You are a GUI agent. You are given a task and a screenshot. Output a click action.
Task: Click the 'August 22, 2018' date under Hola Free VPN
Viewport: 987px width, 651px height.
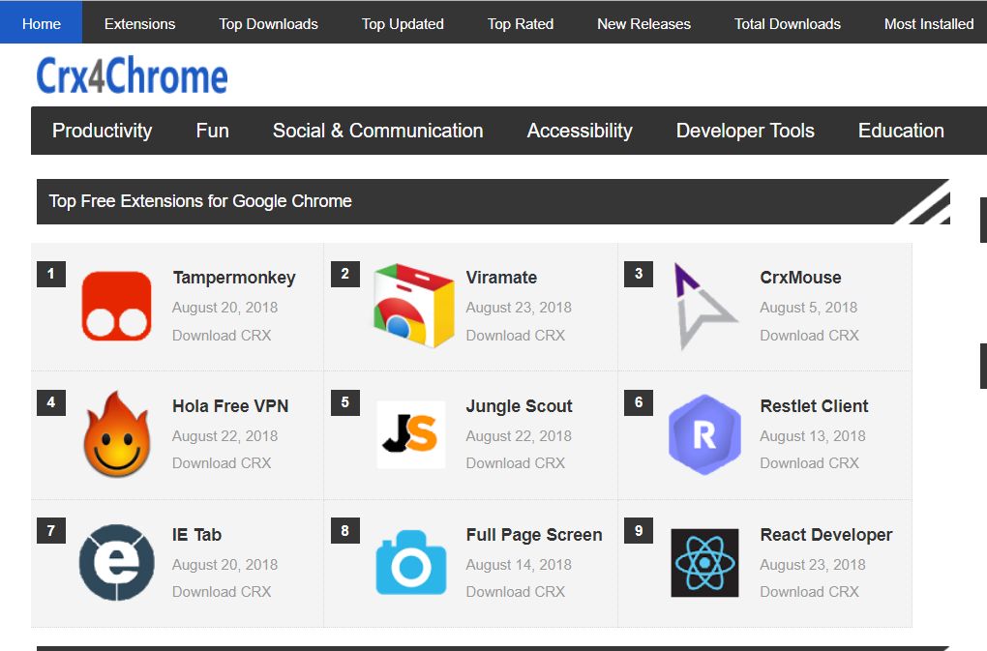pyautogui.click(x=224, y=436)
